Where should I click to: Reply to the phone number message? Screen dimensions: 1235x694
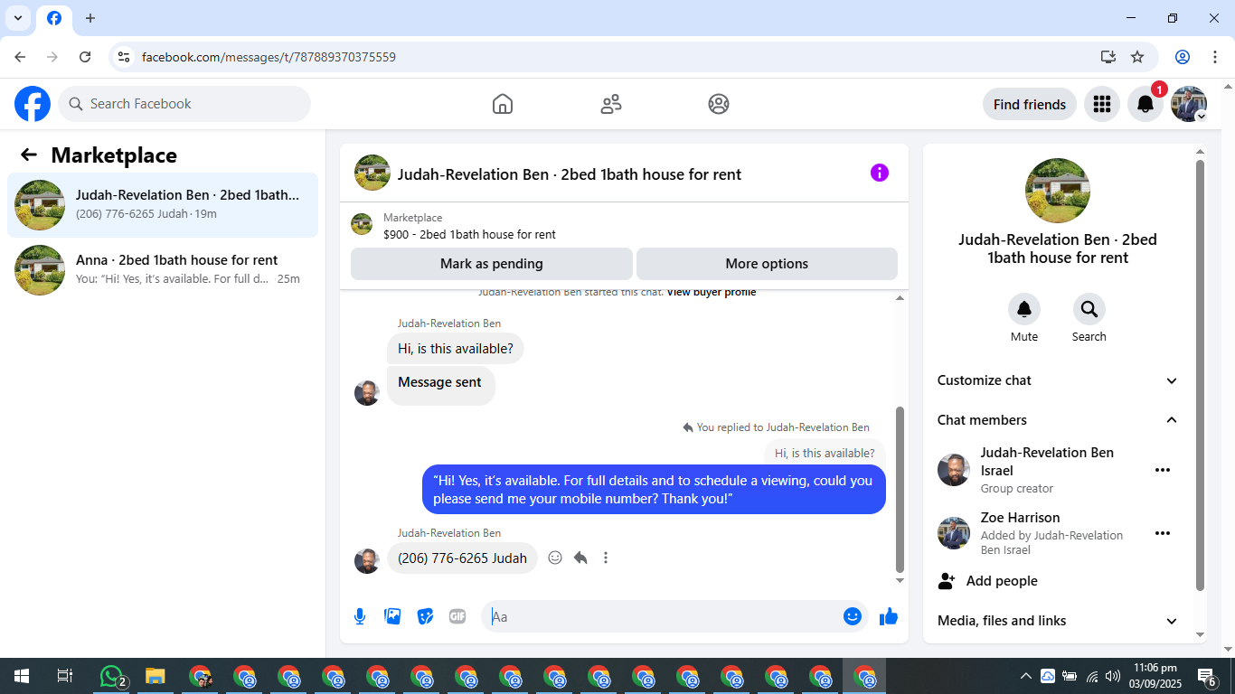pos(580,558)
